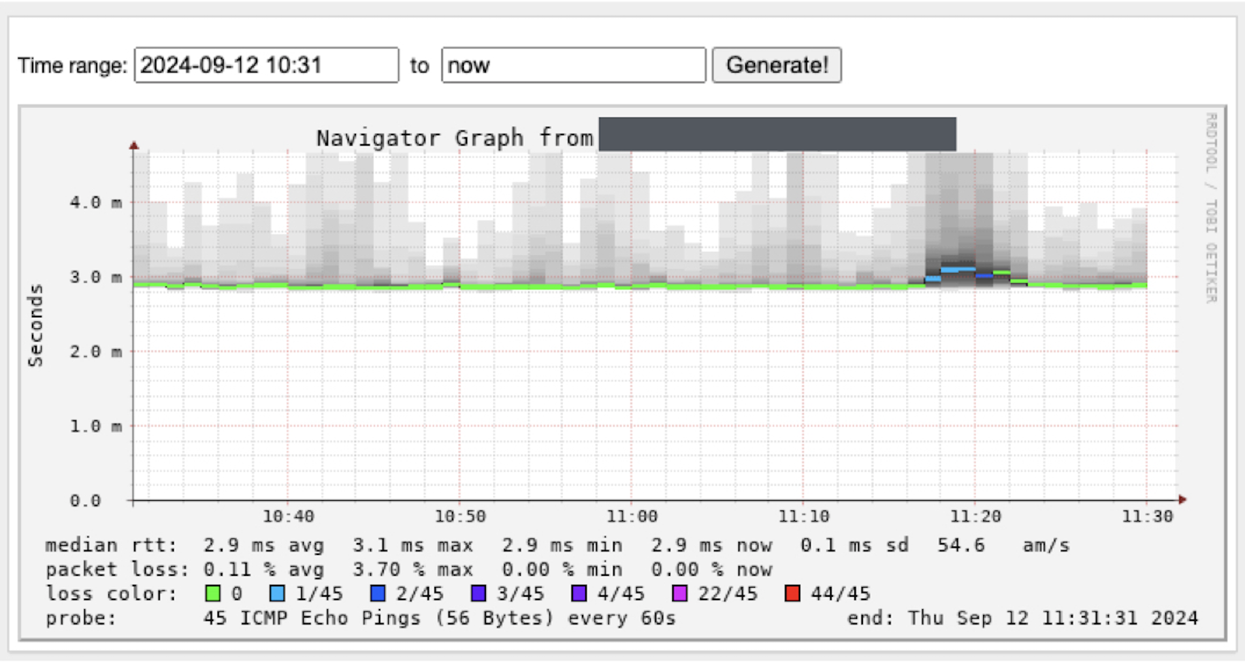Click the 11:10 time axis label
Screen dimensions: 1245x662
pos(804,516)
